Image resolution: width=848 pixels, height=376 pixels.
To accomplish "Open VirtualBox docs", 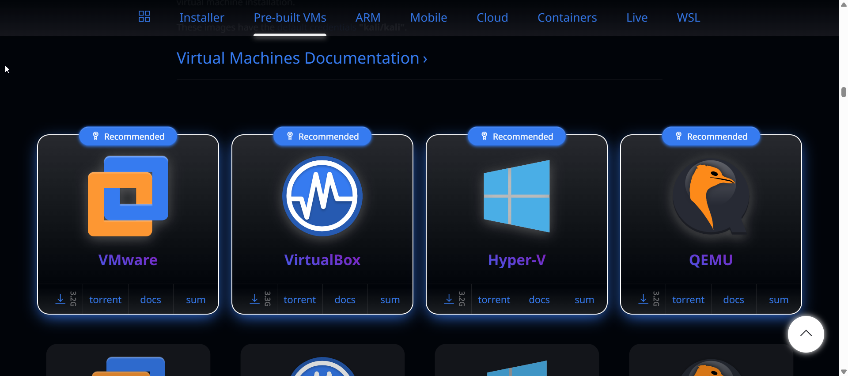I will click(x=345, y=300).
